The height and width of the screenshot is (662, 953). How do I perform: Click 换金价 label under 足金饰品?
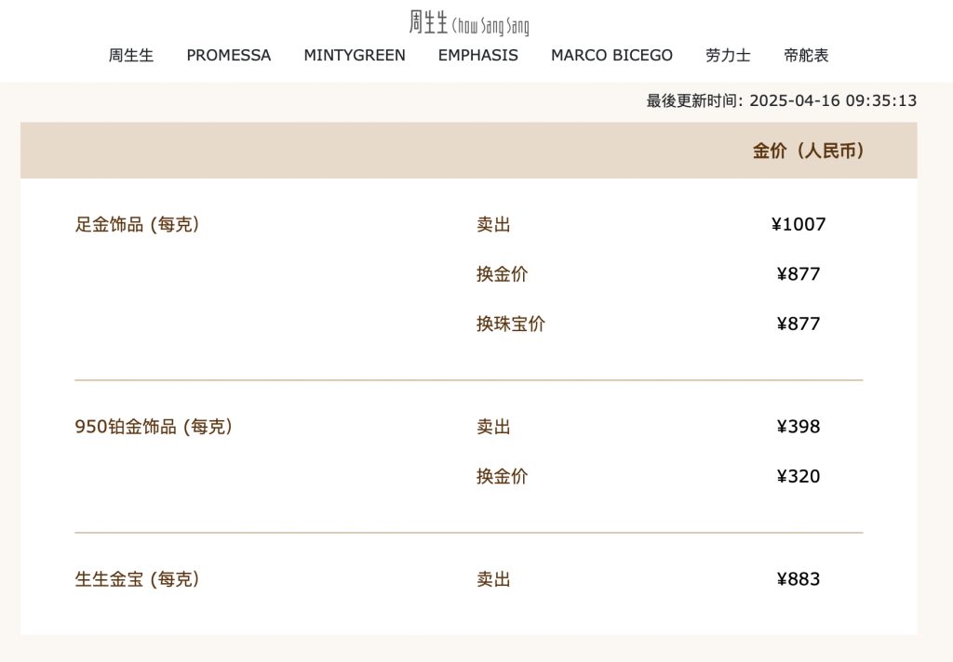(503, 274)
